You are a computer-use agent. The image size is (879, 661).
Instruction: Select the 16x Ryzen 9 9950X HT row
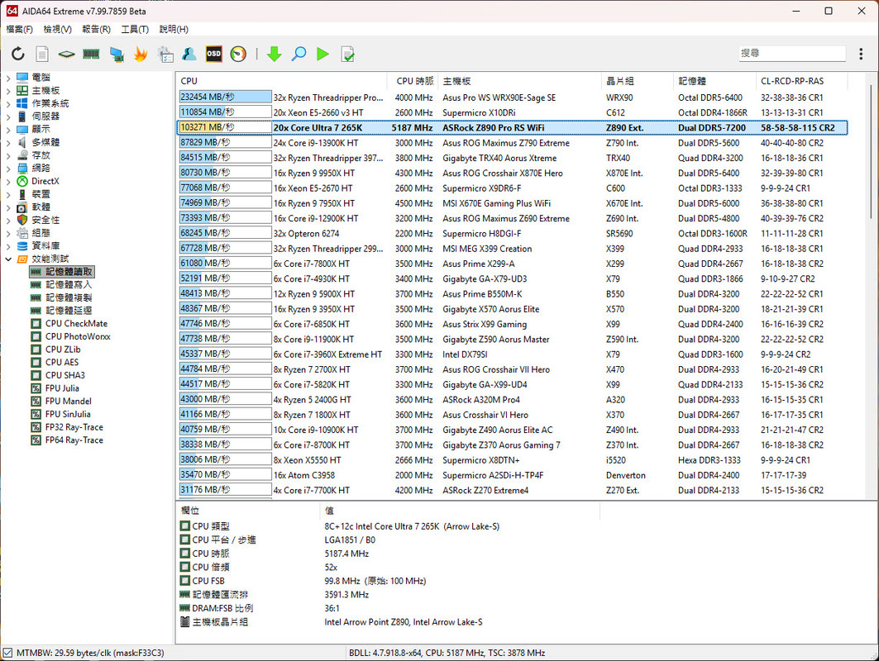512,173
